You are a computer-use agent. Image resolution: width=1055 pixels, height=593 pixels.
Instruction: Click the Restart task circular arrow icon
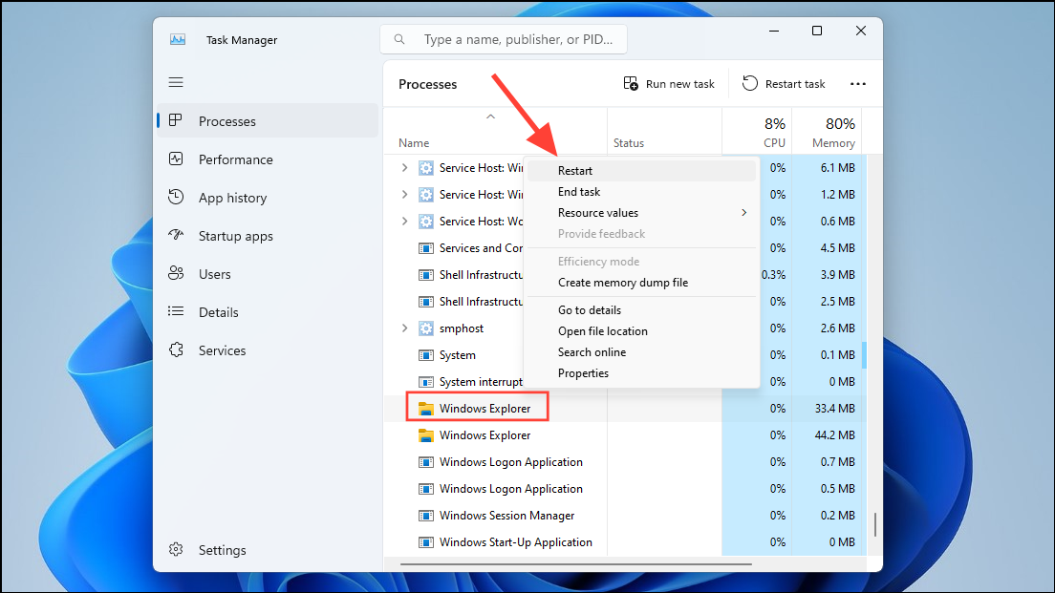coord(749,83)
